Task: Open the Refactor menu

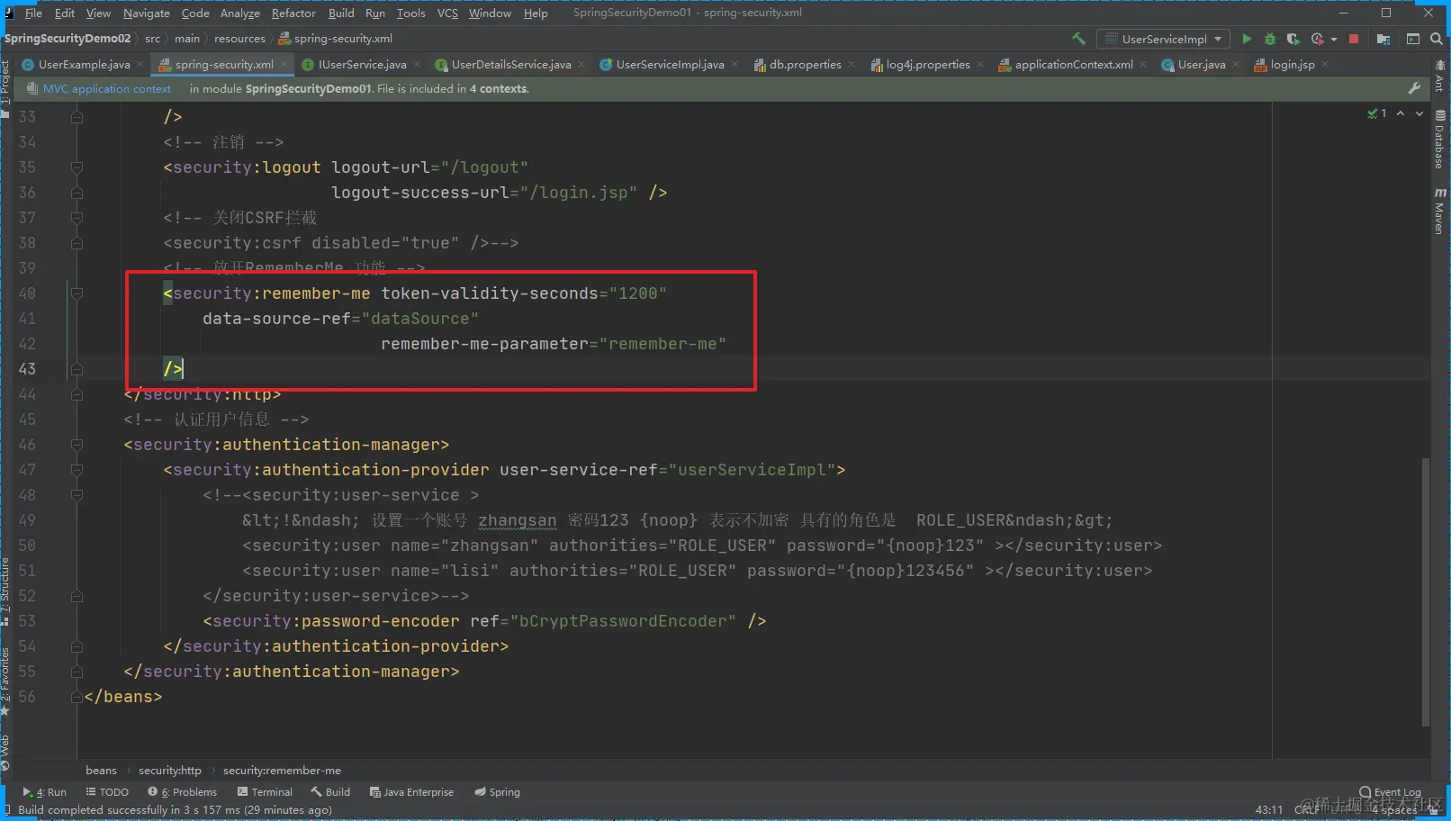Action: (x=293, y=13)
